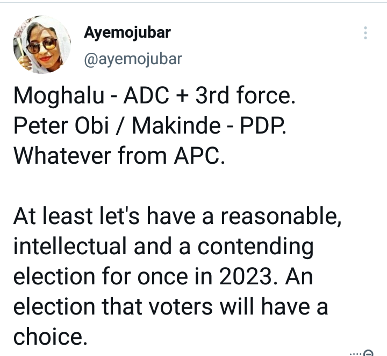Screen dimensions: 387x356
Task: Open the three-dot more options menu
Action: [365, 33]
